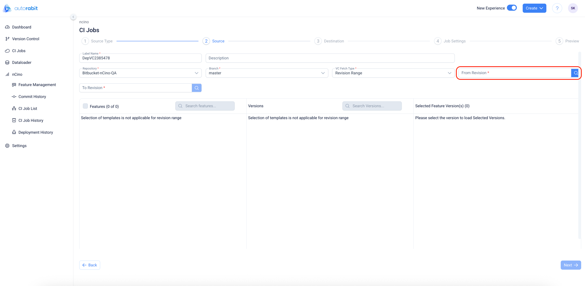Click the SK user avatar
This screenshot has height=286, width=585.
point(573,8)
